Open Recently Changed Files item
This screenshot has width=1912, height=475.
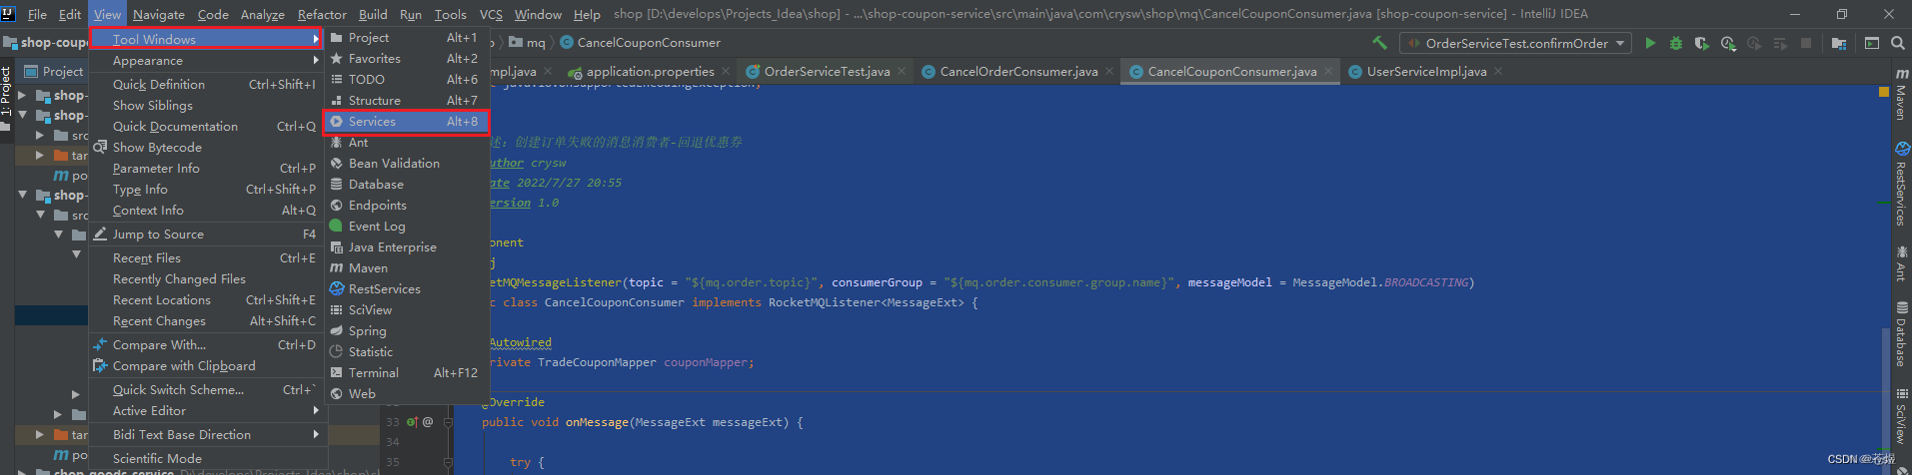pos(206,279)
